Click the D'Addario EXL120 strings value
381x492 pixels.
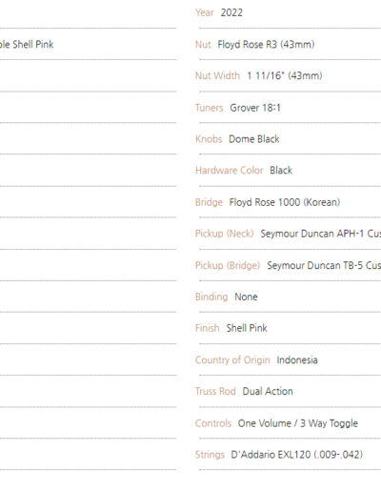(x=296, y=455)
